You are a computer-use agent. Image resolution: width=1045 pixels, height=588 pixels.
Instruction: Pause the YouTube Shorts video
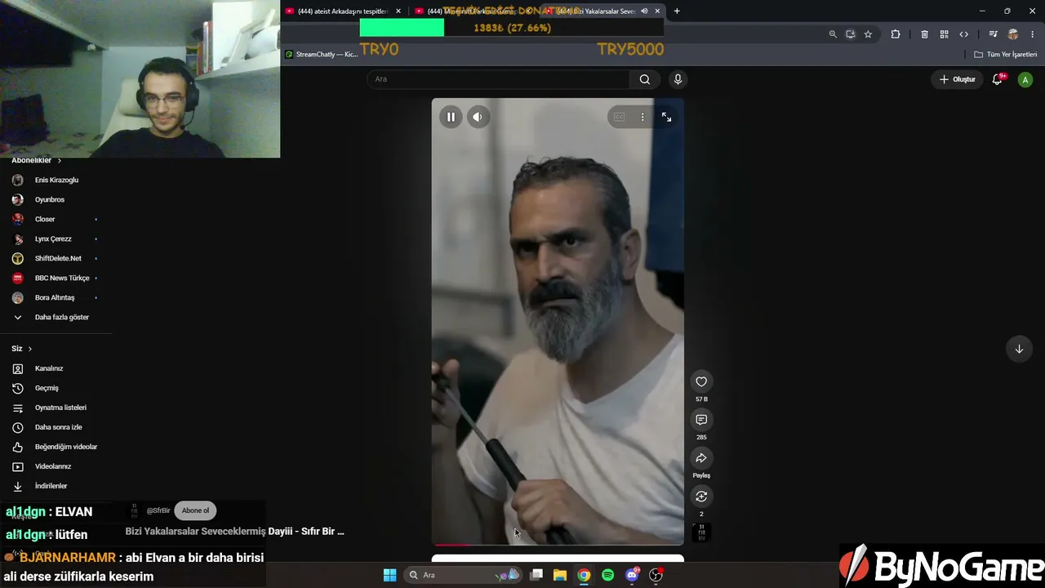tap(451, 117)
